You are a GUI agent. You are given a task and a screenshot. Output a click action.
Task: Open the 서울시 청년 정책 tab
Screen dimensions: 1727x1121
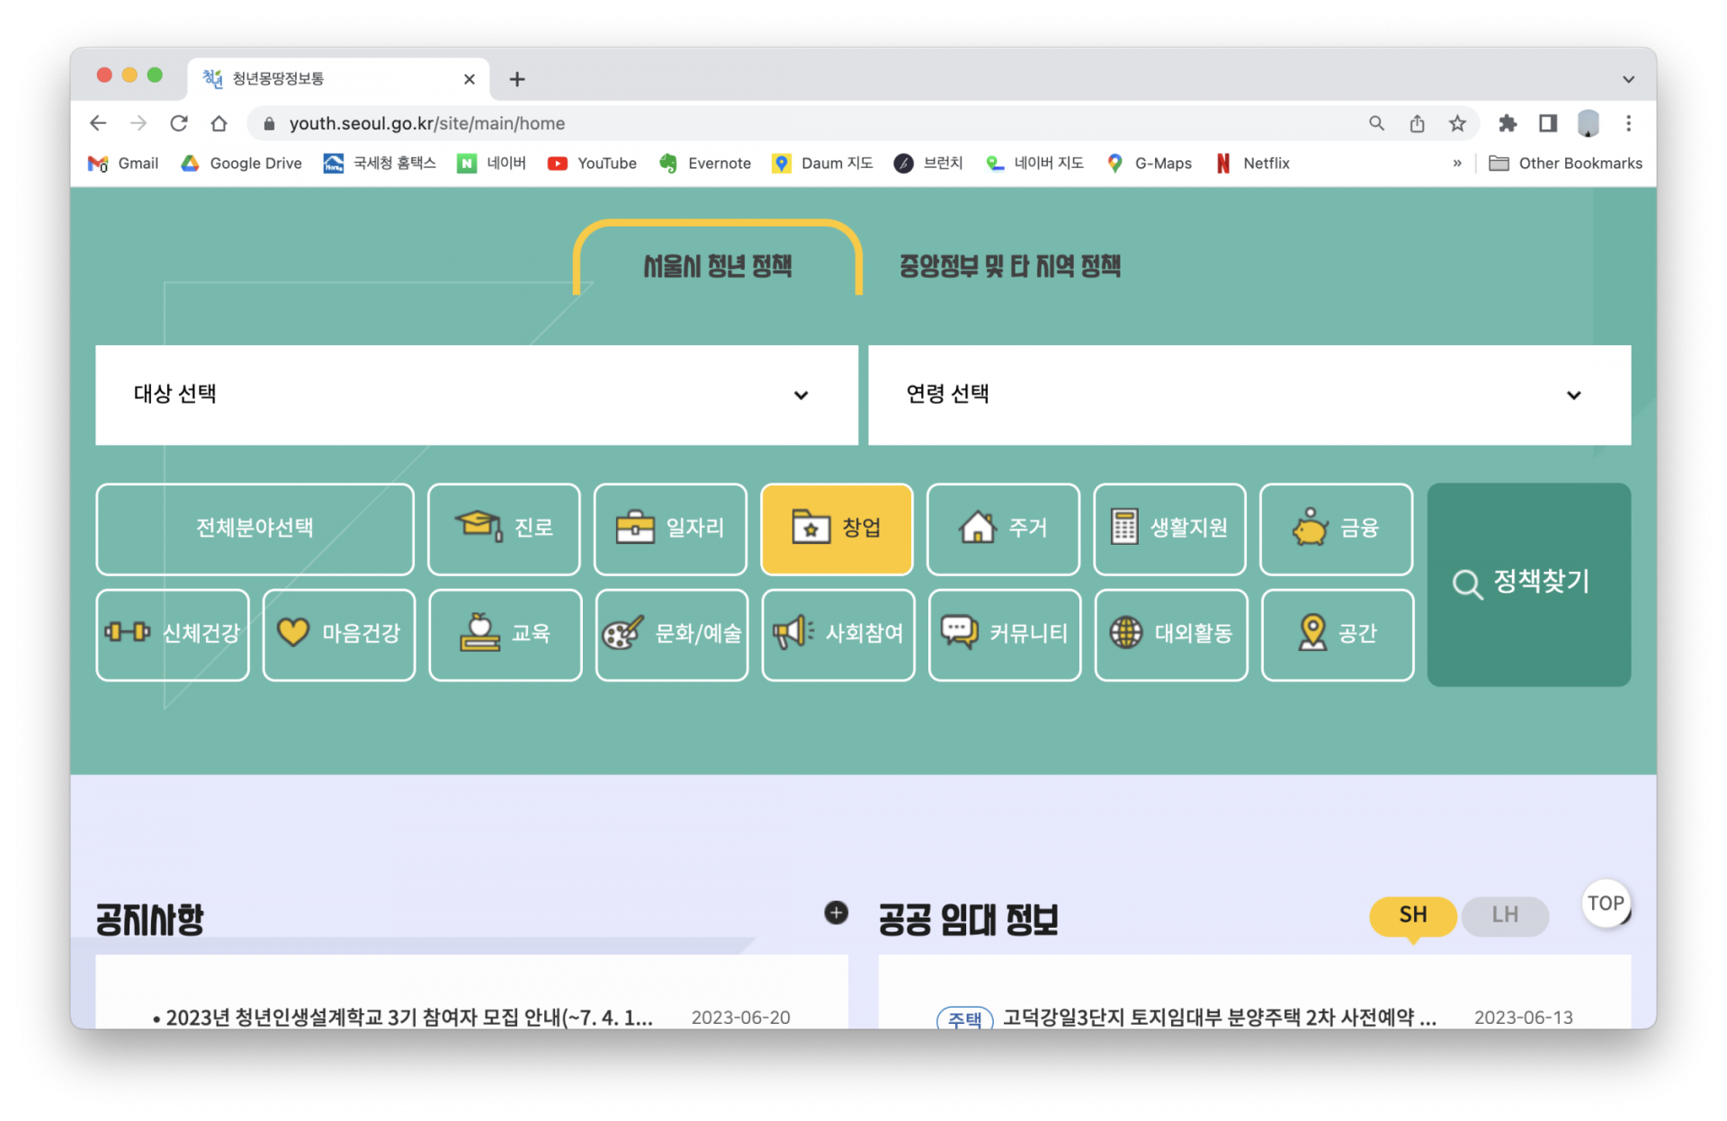point(718,266)
